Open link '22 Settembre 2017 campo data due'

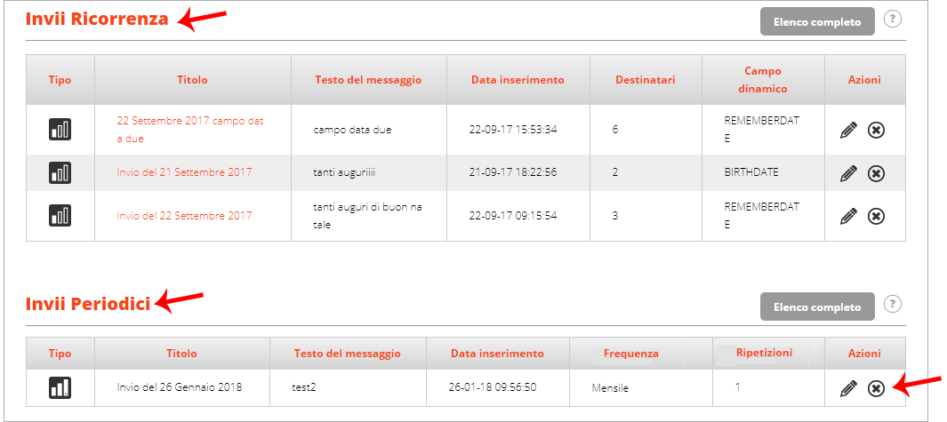pos(190,129)
